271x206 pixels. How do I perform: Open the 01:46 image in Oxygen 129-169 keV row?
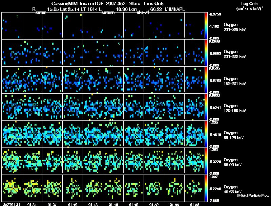113,107
